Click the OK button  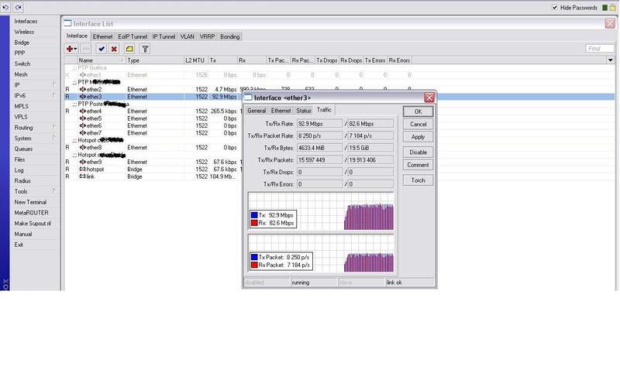coord(418,111)
